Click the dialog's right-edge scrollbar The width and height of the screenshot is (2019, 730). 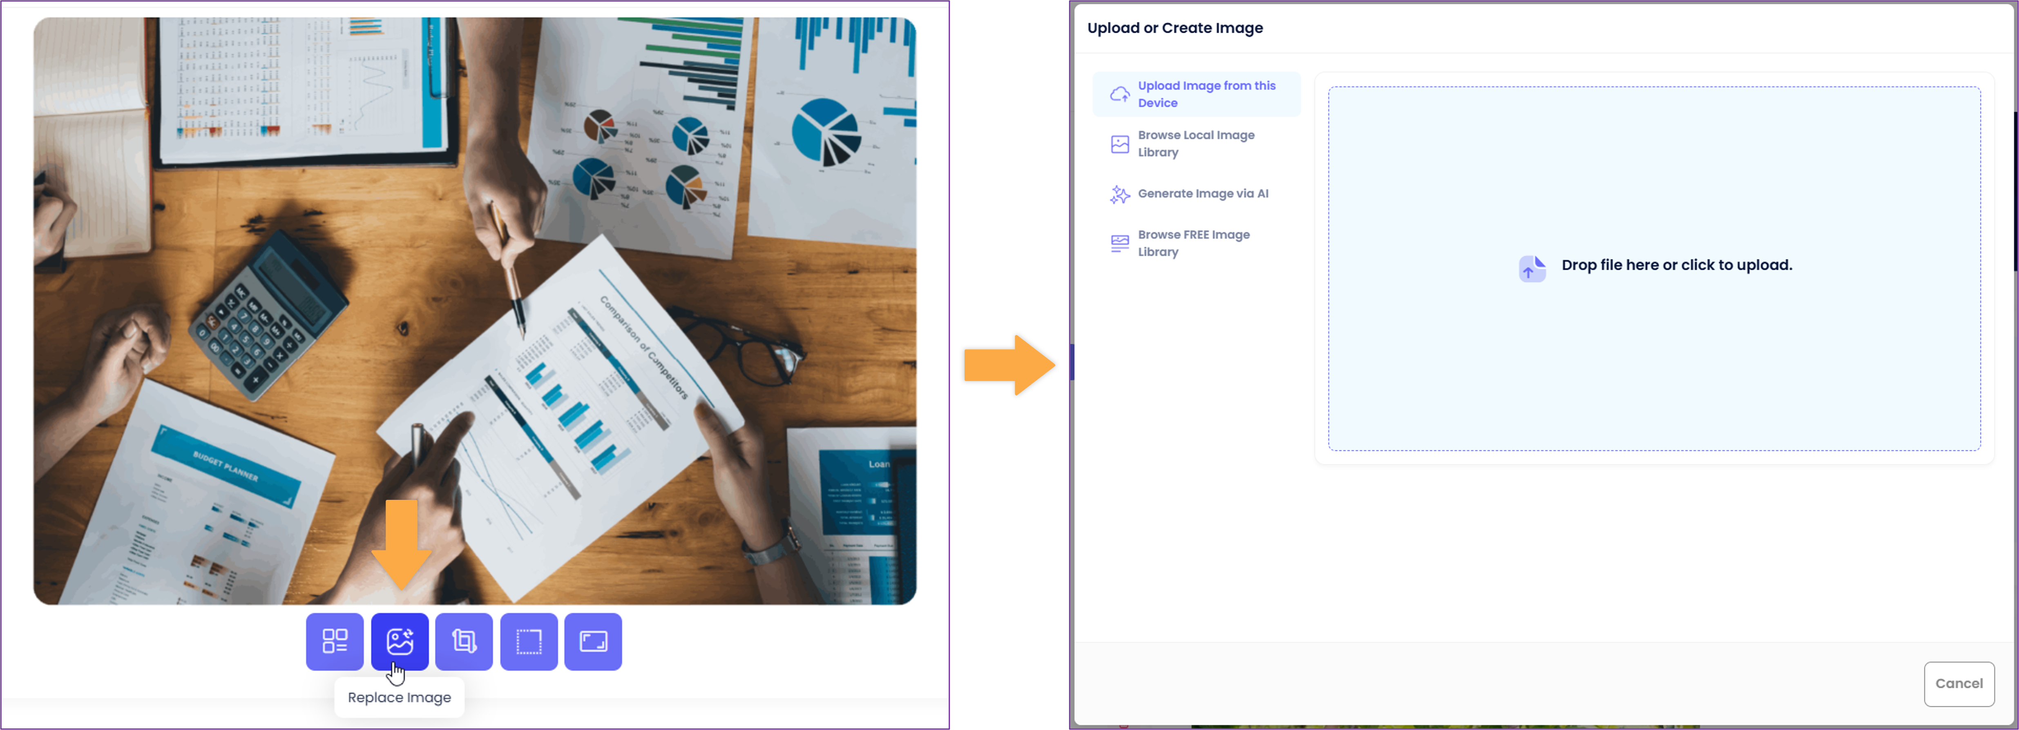click(2016, 192)
